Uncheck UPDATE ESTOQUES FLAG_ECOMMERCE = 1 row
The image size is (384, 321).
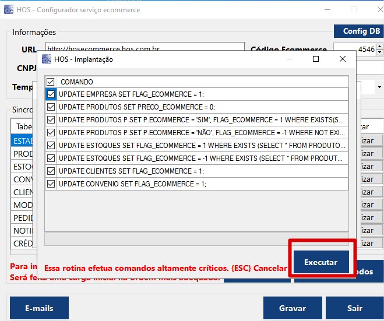[x=51, y=145]
